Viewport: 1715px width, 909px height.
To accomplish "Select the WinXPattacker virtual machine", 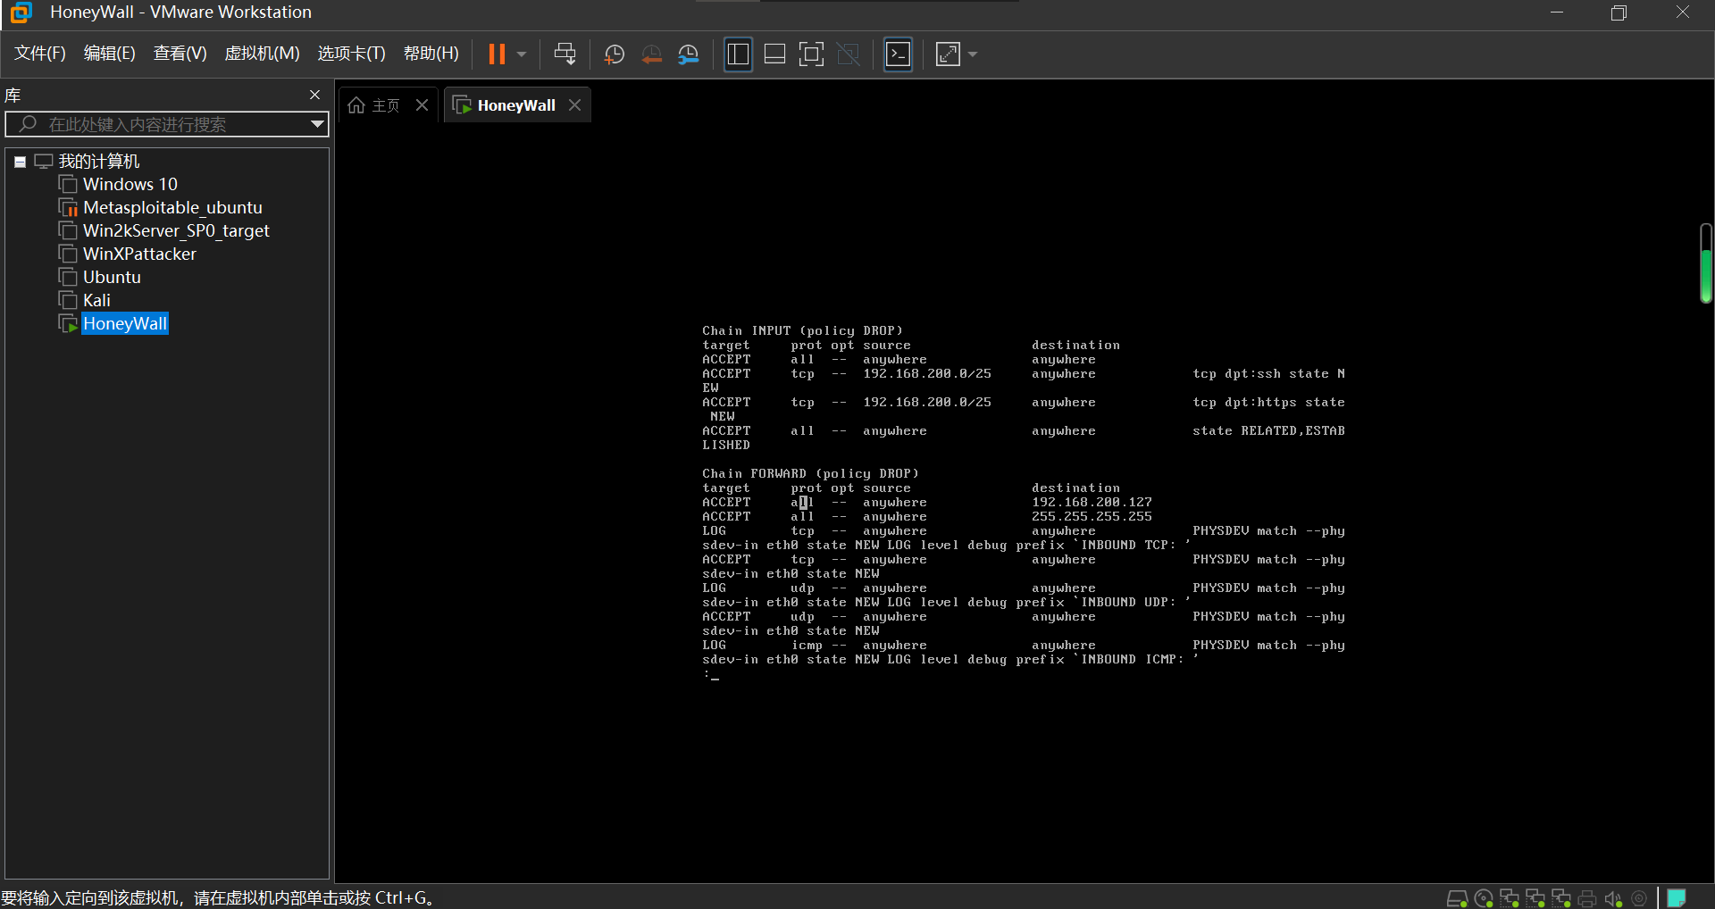I will click(139, 254).
